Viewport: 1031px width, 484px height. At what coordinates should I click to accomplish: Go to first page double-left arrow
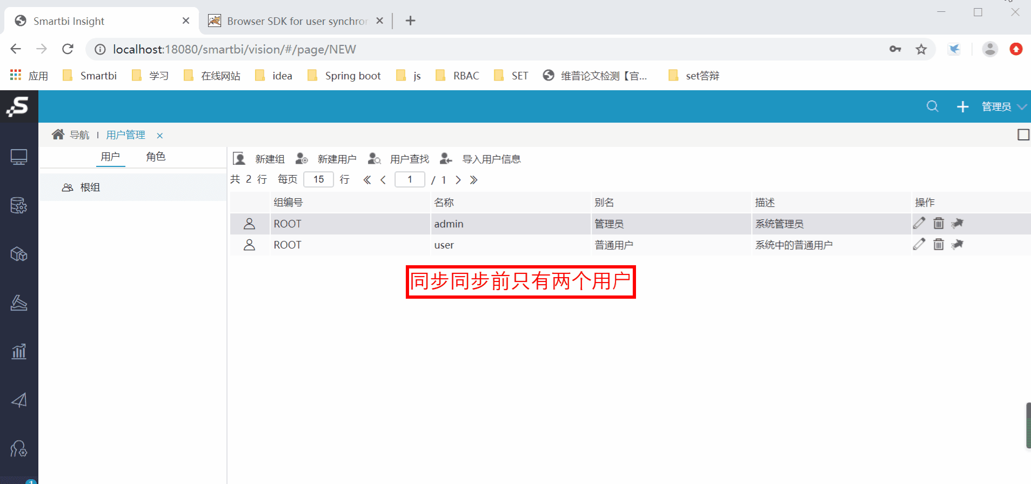[367, 180]
